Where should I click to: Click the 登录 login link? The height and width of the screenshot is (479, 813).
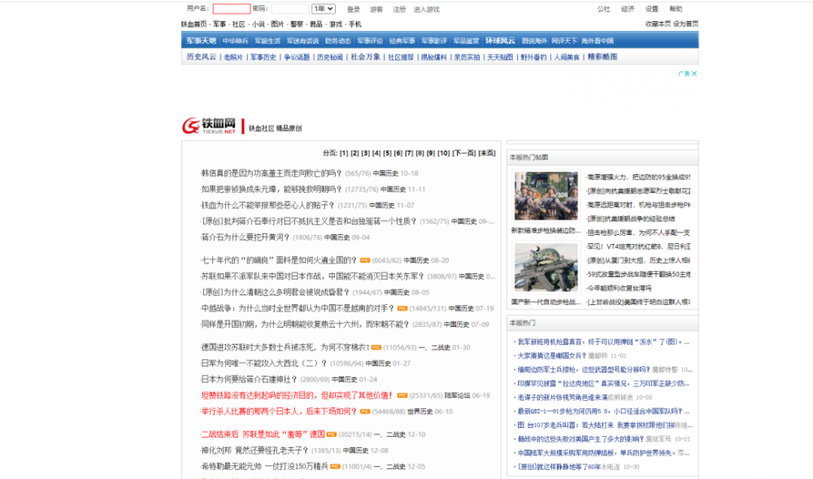click(354, 10)
